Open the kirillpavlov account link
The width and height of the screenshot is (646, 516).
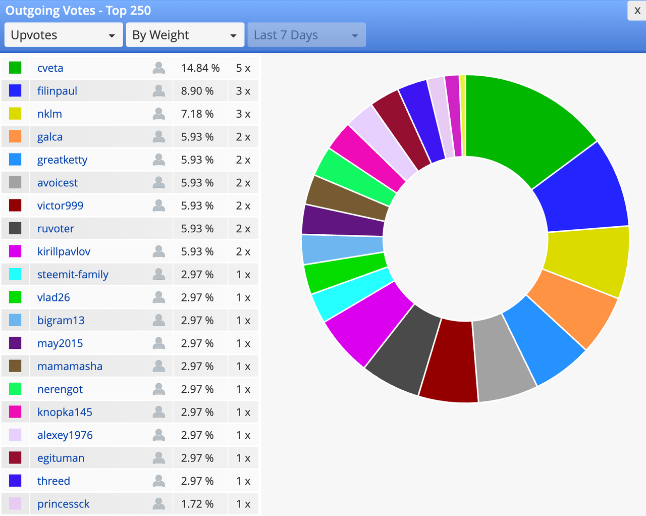64,251
